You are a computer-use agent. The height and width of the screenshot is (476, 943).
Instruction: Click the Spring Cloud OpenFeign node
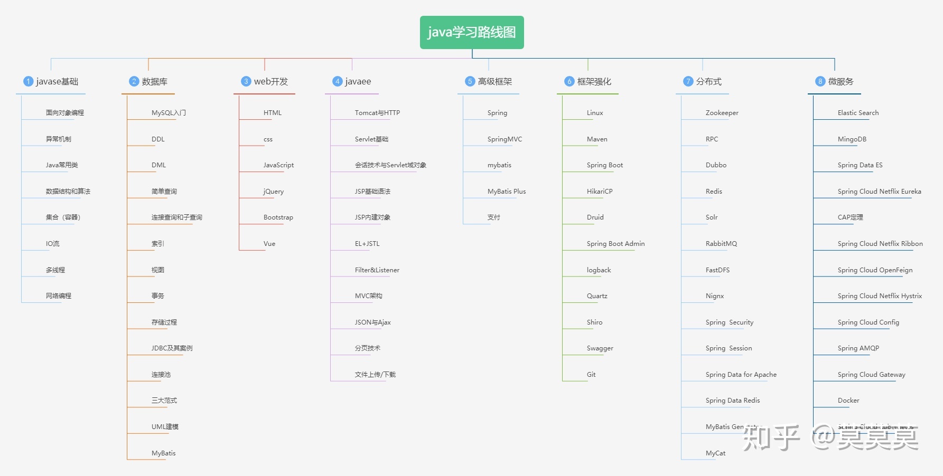click(x=875, y=270)
